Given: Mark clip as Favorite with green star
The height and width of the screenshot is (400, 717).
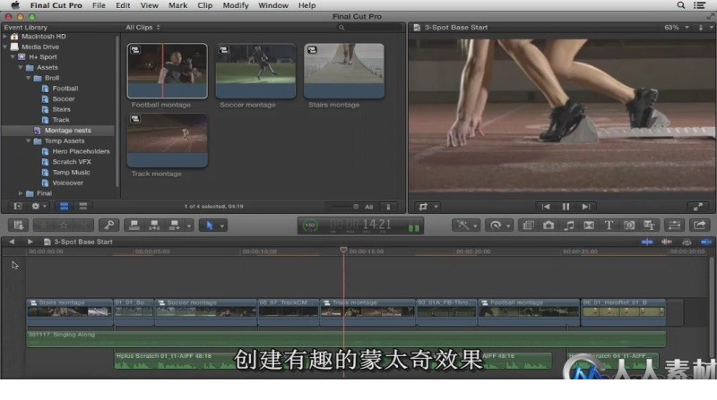Looking at the screenshot, I should pos(43,226).
